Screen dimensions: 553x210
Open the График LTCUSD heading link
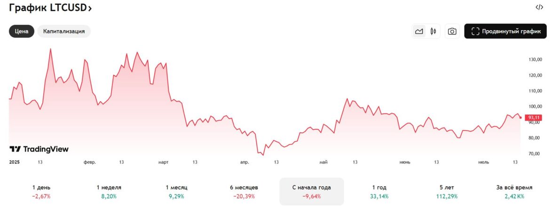point(47,8)
